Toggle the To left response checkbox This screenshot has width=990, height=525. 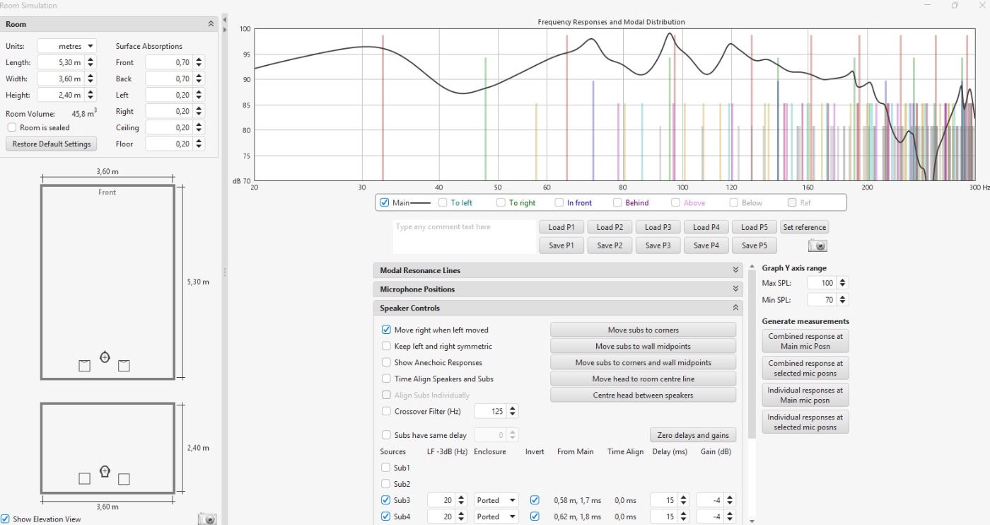click(443, 203)
